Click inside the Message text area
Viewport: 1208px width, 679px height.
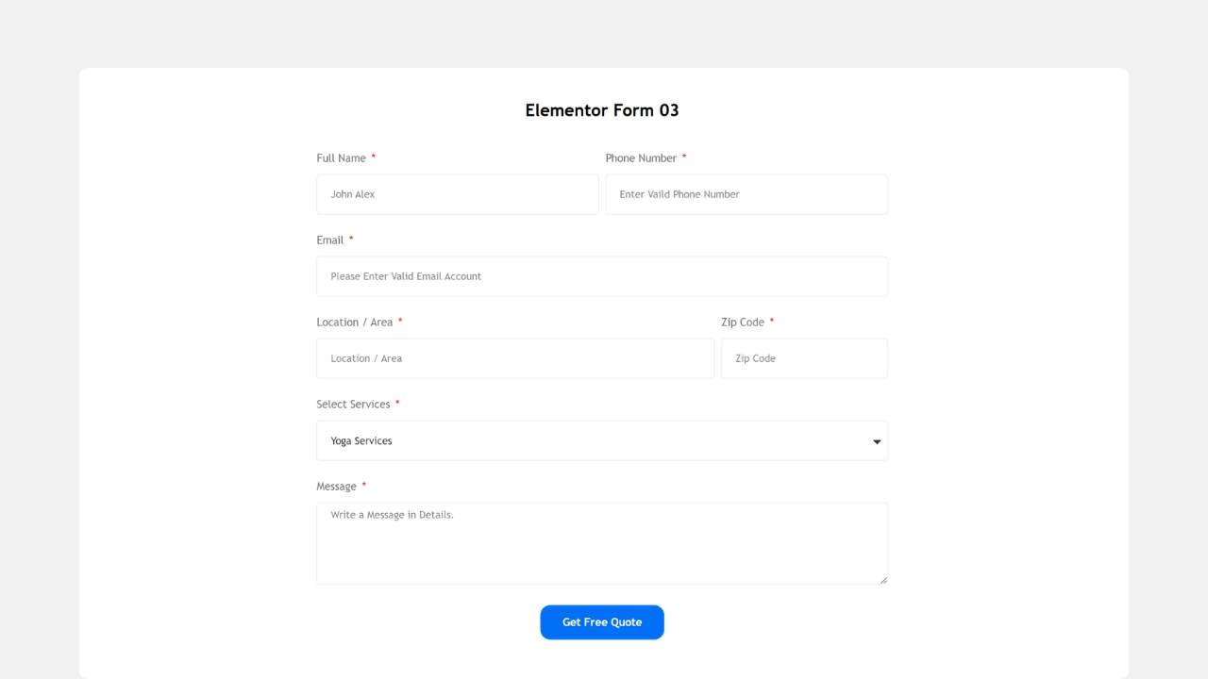601,543
